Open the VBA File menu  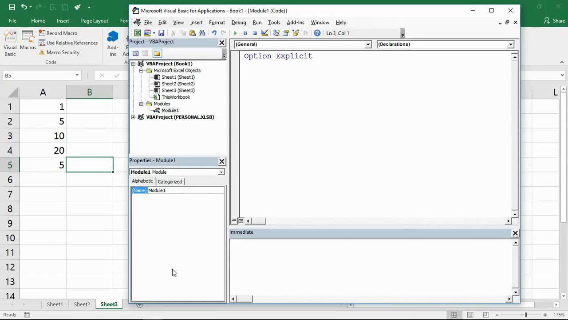click(x=148, y=22)
